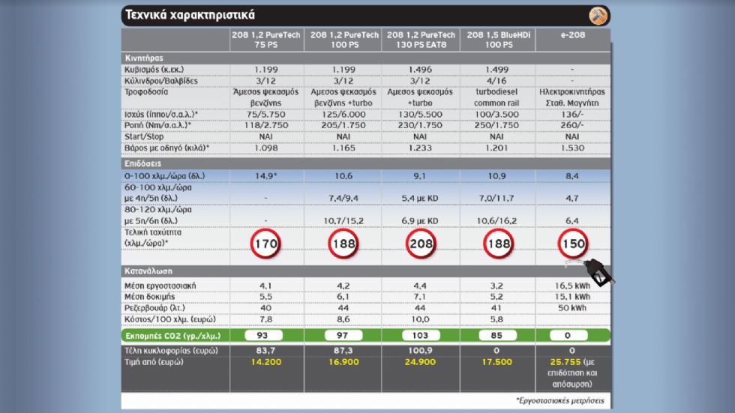Select column header '208 1,5 BlueHDi 100 PS'
The image size is (735, 413).
tap(498, 40)
